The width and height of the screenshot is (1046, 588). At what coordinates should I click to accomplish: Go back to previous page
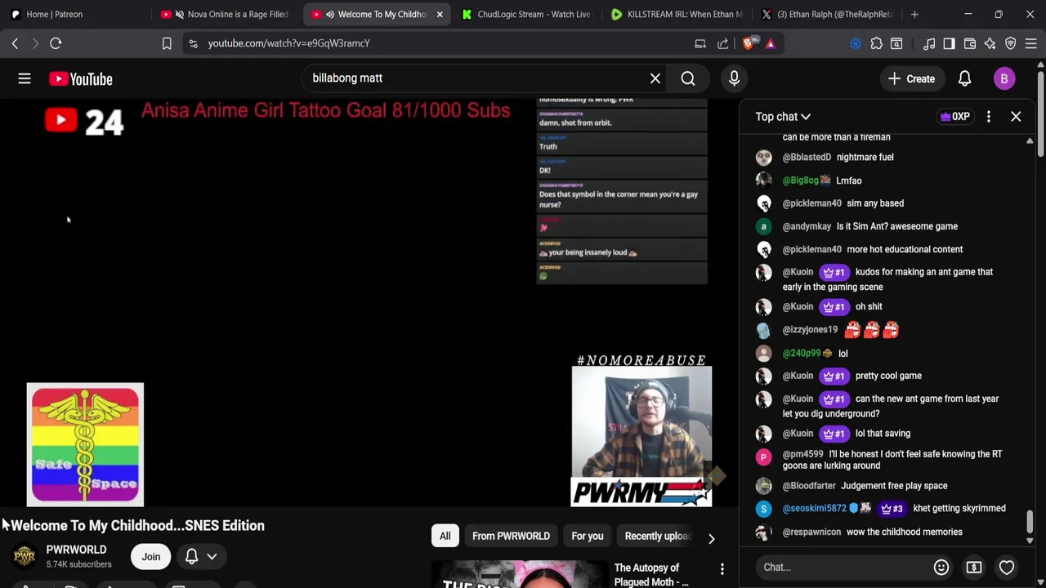coord(15,43)
